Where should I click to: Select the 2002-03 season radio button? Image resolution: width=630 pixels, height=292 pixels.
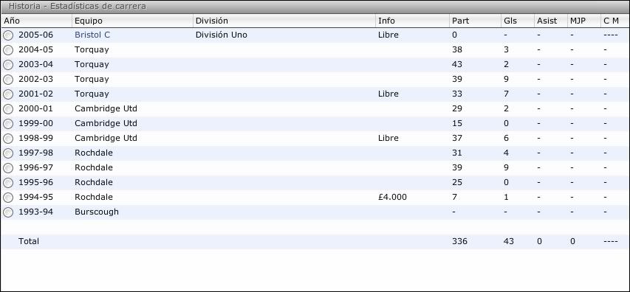[8, 80]
